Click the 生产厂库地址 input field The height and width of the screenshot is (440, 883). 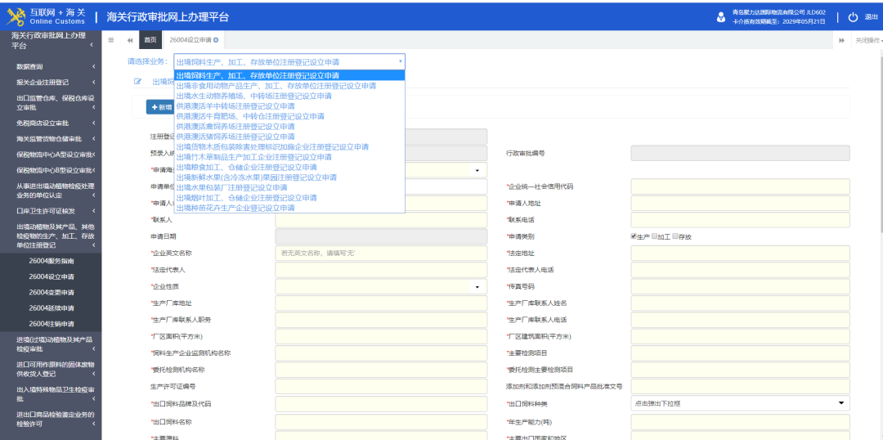(x=381, y=303)
